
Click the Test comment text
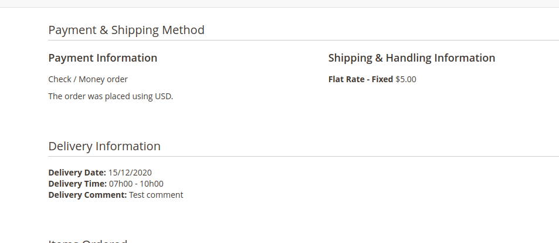156,195
